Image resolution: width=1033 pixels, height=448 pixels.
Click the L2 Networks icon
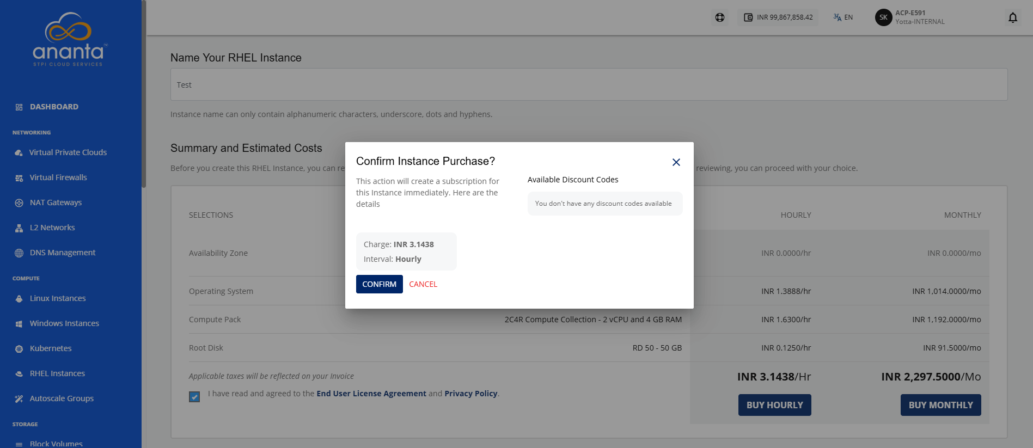click(x=19, y=228)
